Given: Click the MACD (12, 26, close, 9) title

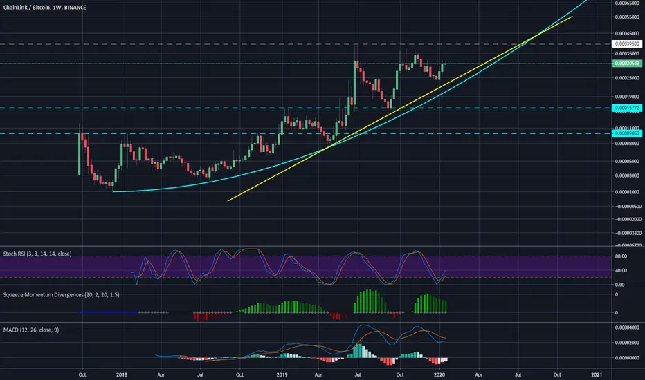Looking at the screenshot, I should 31,330.
